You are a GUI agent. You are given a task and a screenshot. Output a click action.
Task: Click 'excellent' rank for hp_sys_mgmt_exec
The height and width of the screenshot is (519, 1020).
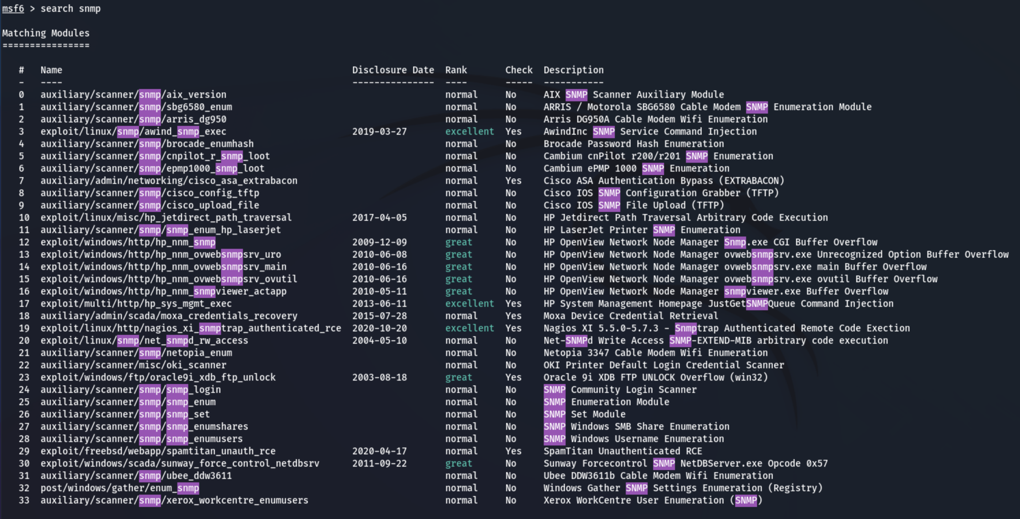(469, 304)
